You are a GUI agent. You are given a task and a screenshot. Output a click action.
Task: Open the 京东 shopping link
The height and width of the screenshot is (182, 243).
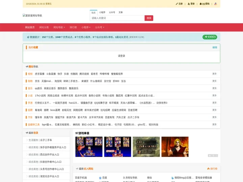pyautogui.click(x=37, y=81)
